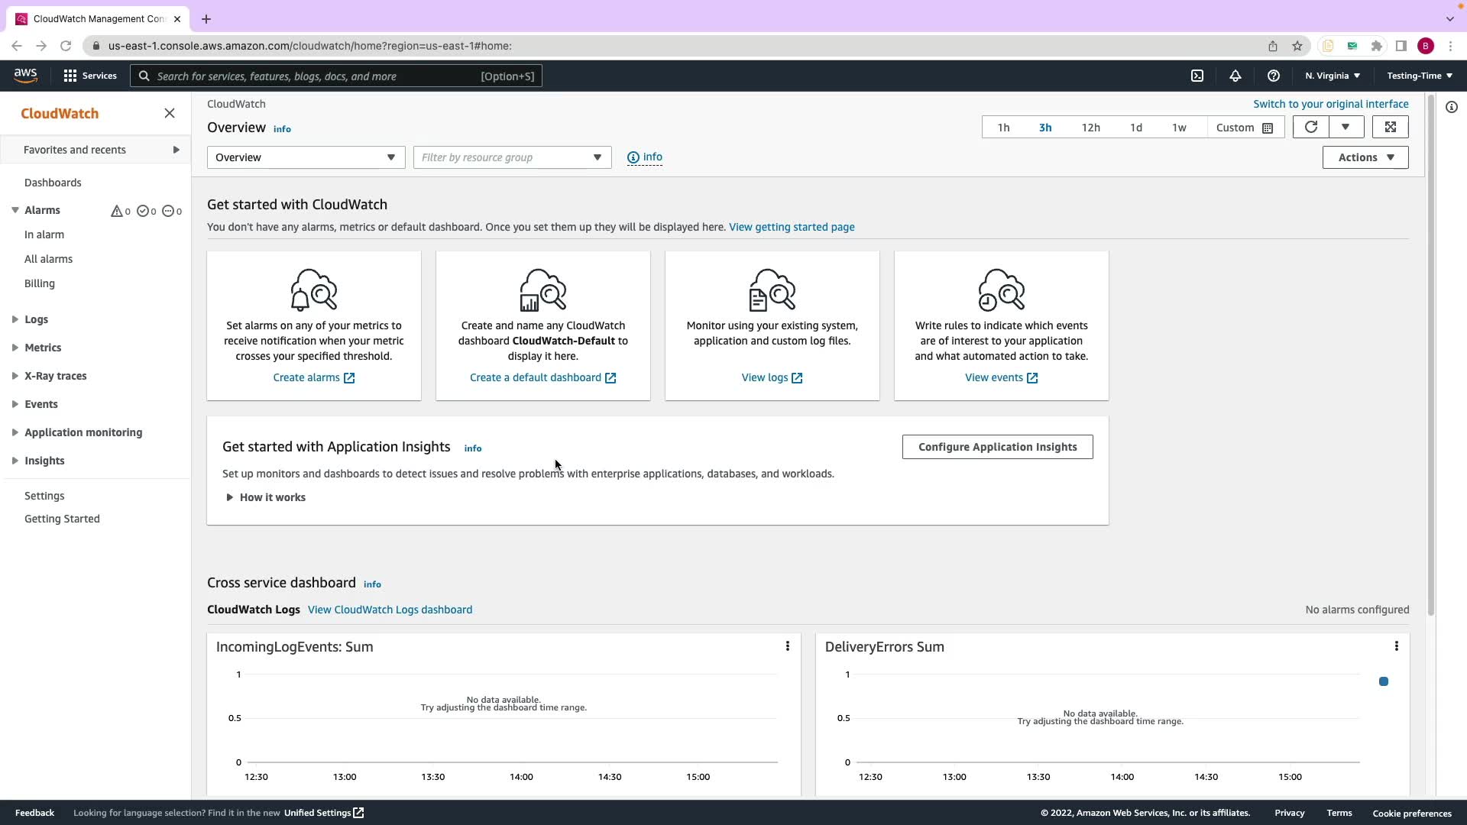The width and height of the screenshot is (1467, 825).
Task: Open the help question mark icon
Action: pyautogui.click(x=1273, y=76)
